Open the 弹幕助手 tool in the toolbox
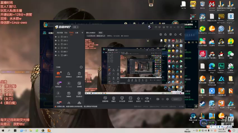The width and height of the screenshot is (238, 133). (58, 74)
